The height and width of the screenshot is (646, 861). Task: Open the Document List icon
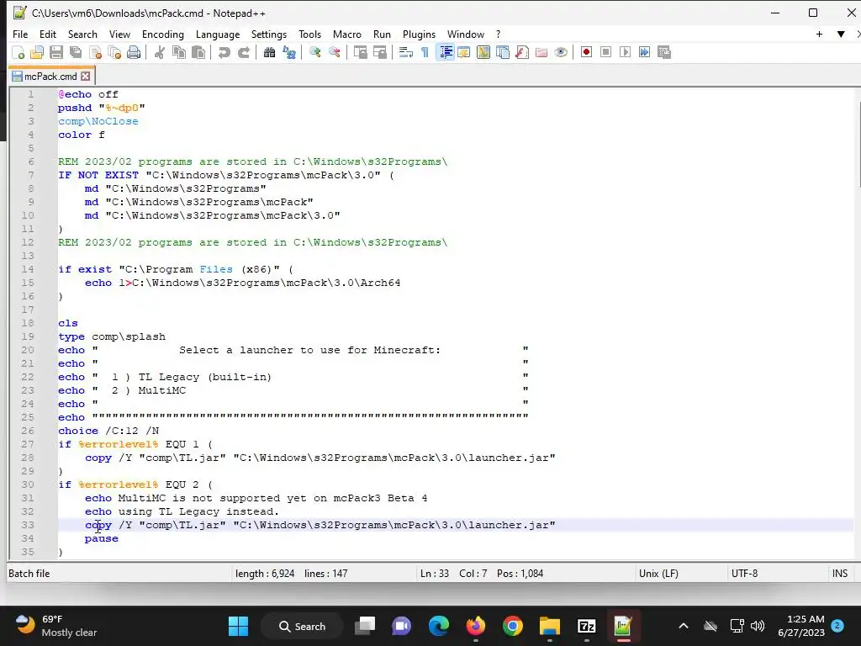[x=503, y=52]
